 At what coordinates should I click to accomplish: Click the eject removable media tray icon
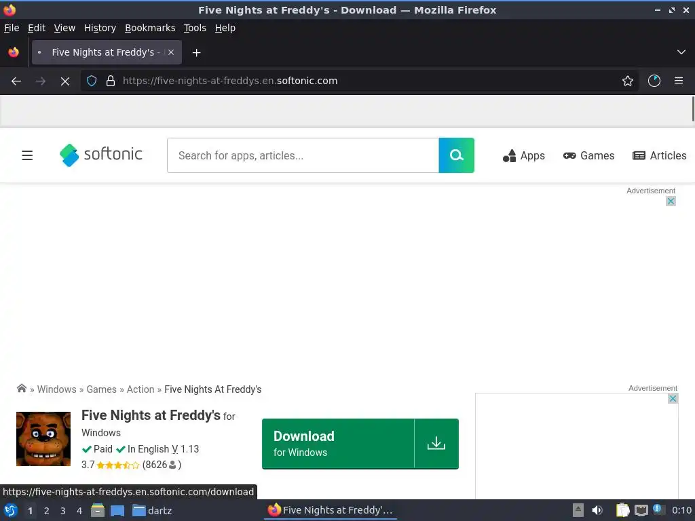(x=578, y=510)
